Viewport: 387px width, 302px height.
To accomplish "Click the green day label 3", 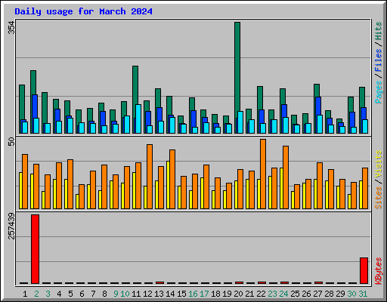I will pyautogui.click(x=48, y=294).
